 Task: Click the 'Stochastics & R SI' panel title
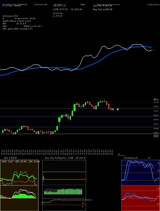(x=137, y=158)
